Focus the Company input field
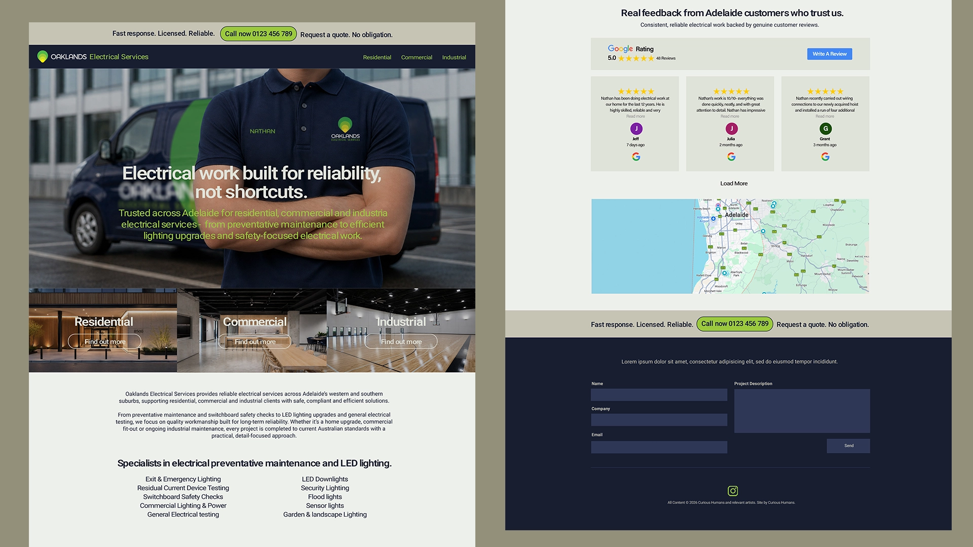This screenshot has height=547, width=973. pyautogui.click(x=659, y=420)
